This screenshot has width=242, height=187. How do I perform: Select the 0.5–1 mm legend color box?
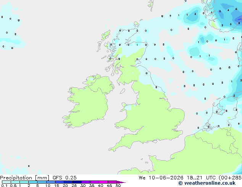point(15,182)
